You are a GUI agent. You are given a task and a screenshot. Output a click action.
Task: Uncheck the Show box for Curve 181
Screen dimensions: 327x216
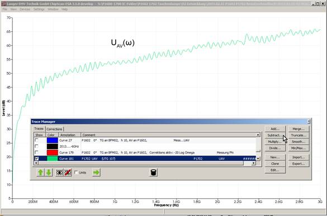[37, 159]
